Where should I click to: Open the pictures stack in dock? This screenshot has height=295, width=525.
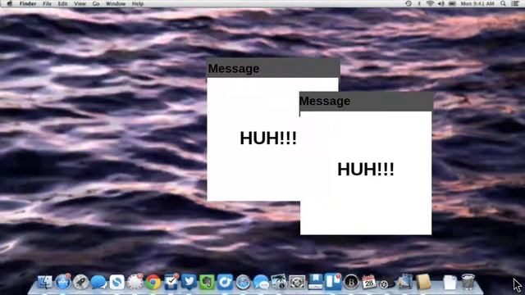tap(405, 282)
